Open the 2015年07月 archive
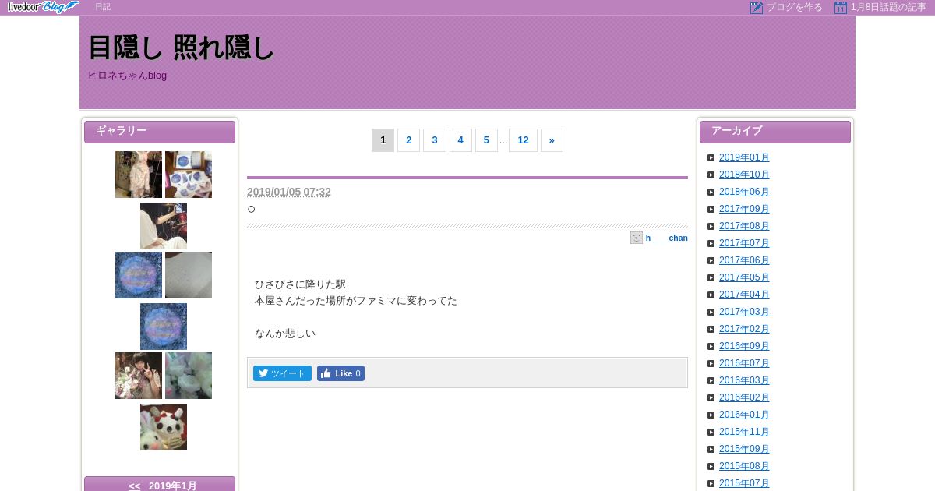935x491 pixels. pyautogui.click(x=744, y=483)
